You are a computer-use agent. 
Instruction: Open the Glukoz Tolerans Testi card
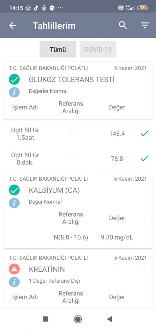pyautogui.click(x=78, y=90)
